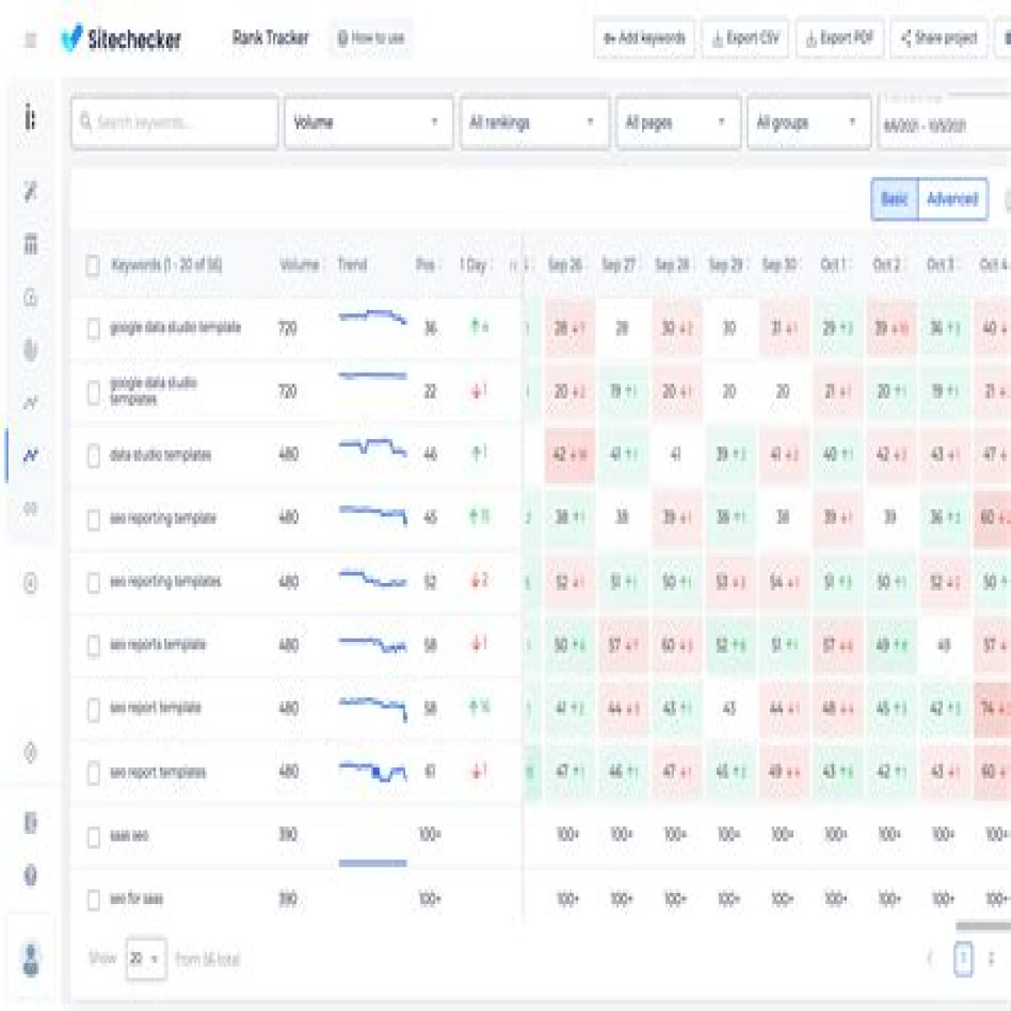Click the key icon on Add keywords
The width and height of the screenshot is (1011, 1011).
pos(609,39)
